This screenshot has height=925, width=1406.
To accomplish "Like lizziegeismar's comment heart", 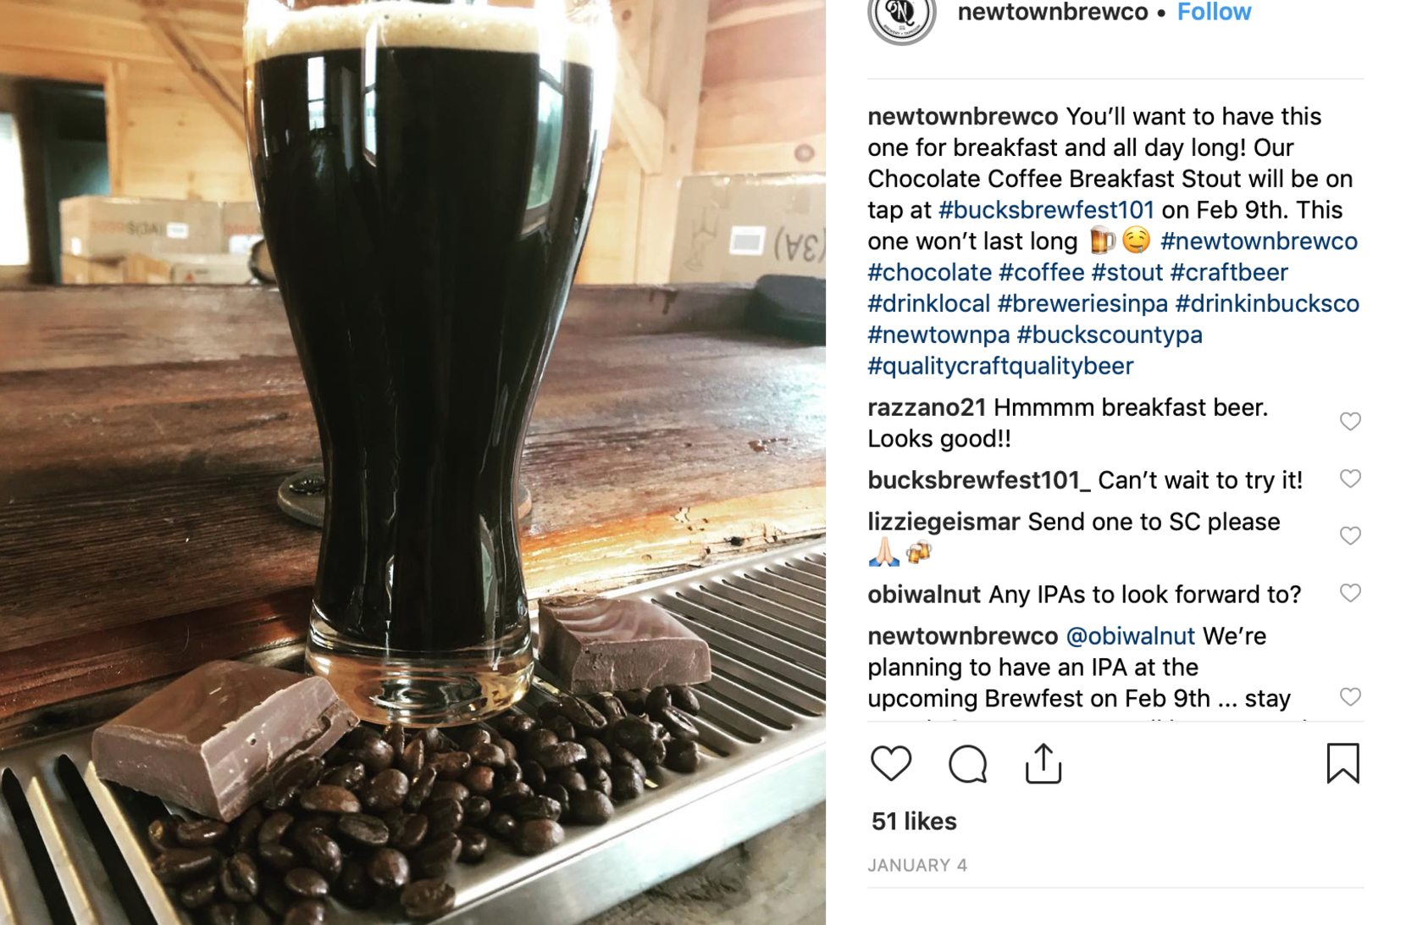I will click(x=1350, y=535).
